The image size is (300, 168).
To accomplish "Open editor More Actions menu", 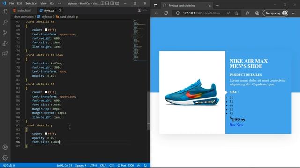I will [x=145, y=10].
